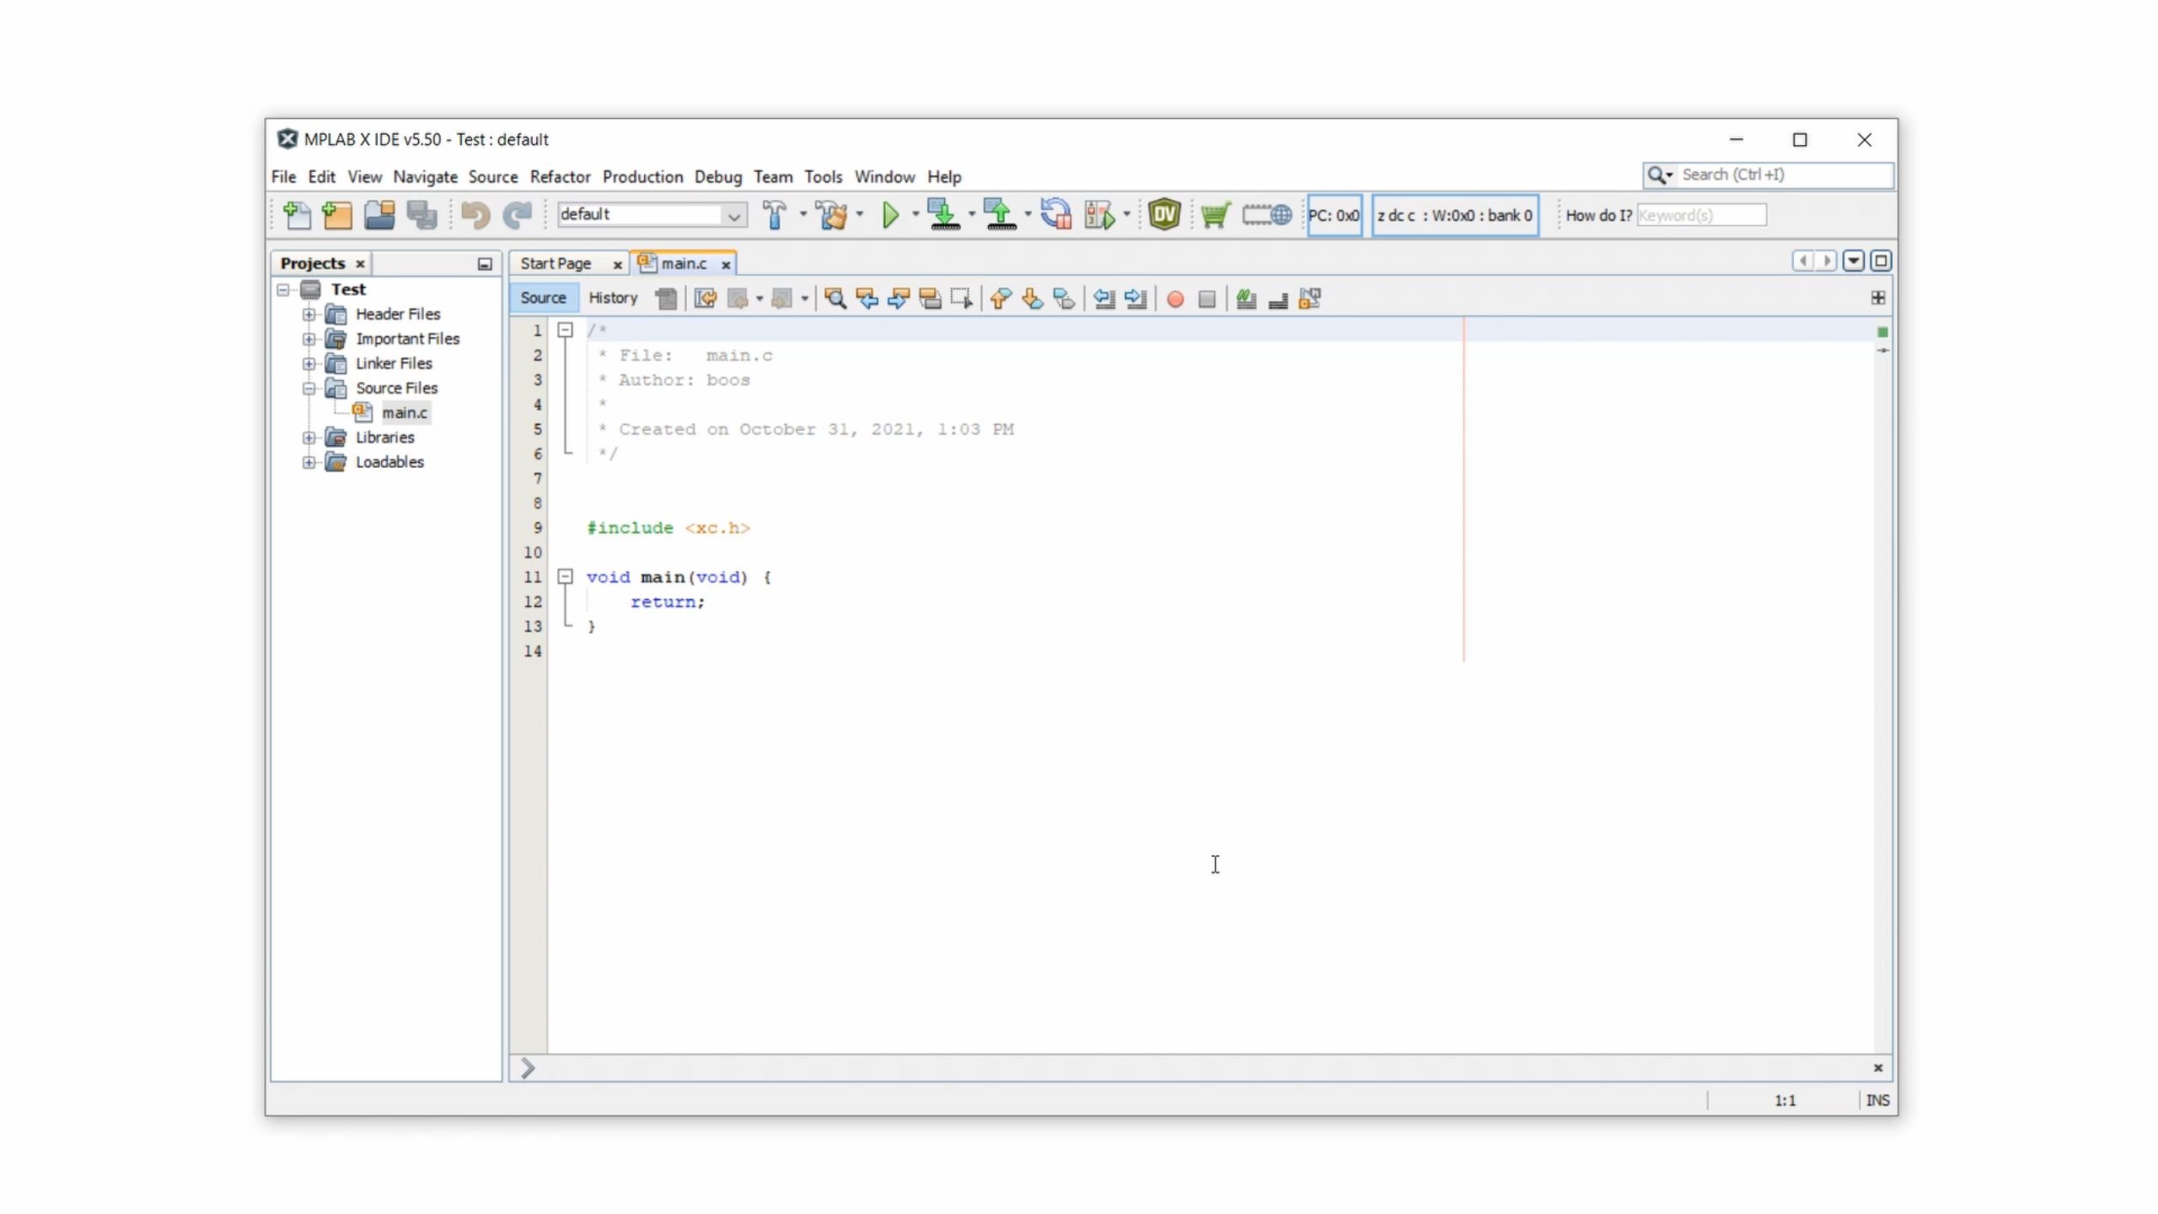This screenshot has width=2158, height=1214.
Task: Click the New Project icon
Action: point(337,216)
